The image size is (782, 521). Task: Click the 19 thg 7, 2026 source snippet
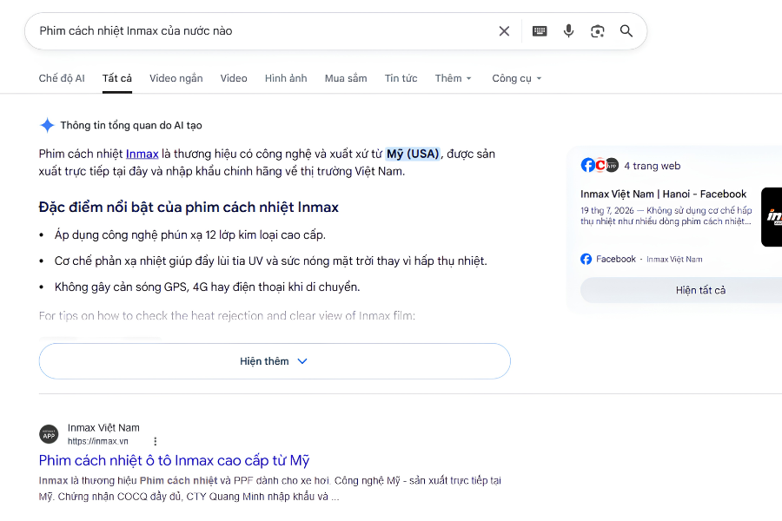pyautogui.click(x=666, y=216)
